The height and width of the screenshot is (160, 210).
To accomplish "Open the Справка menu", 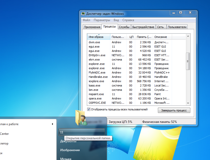I will pyautogui.click(x=128, y=20).
